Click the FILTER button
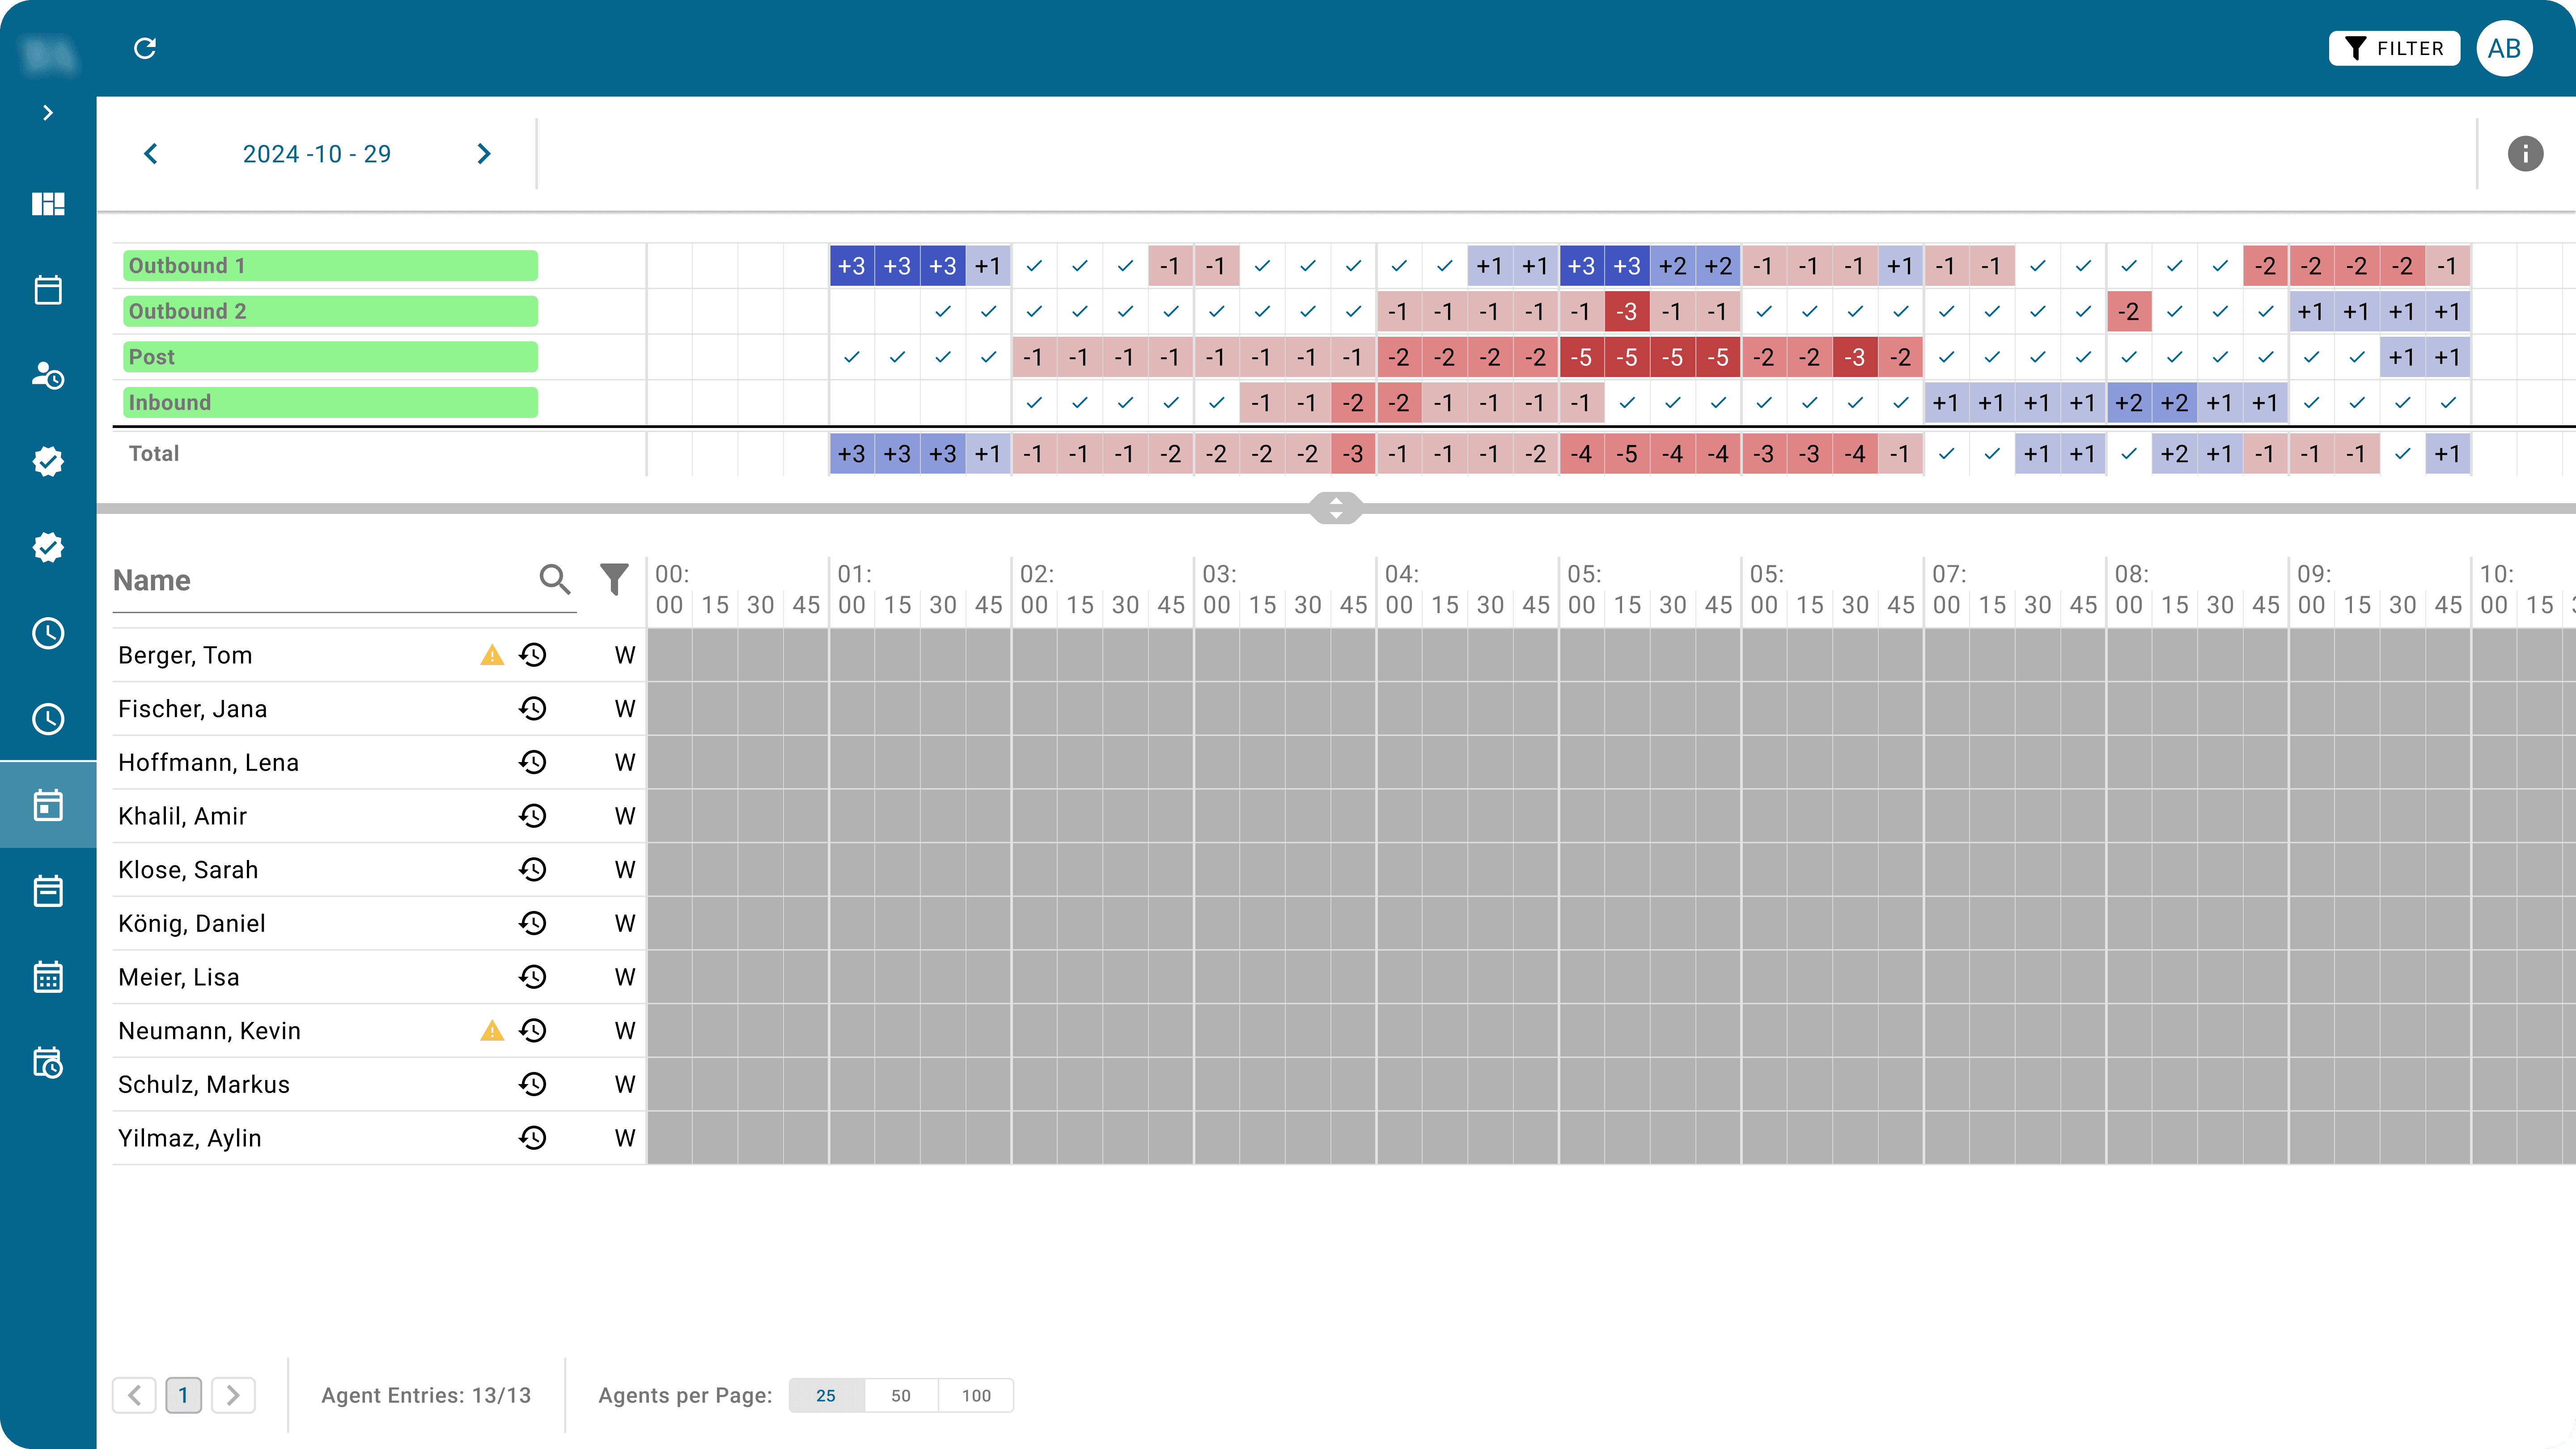The width and height of the screenshot is (2576, 1449). 2394,48
